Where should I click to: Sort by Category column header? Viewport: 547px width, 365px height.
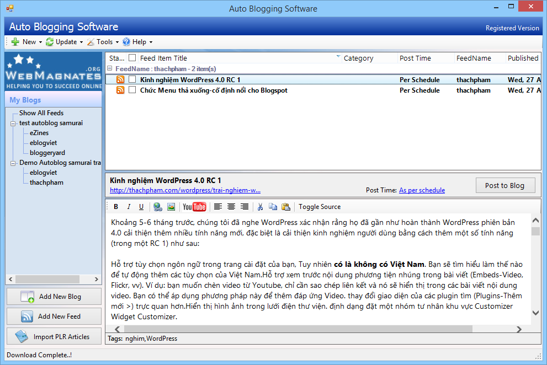point(369,58)
